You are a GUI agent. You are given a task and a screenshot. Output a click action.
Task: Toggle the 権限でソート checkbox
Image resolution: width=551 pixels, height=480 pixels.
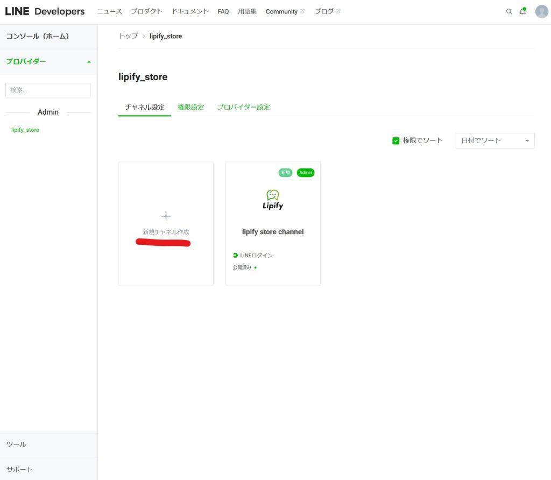395,141
